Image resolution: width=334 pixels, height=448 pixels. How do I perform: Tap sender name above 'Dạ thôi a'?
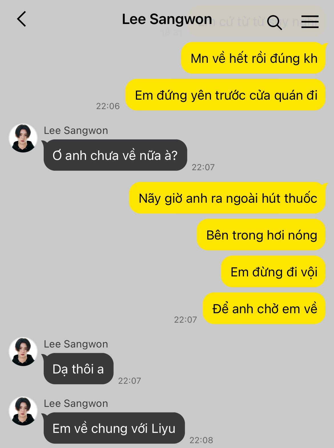coord(76,344)
